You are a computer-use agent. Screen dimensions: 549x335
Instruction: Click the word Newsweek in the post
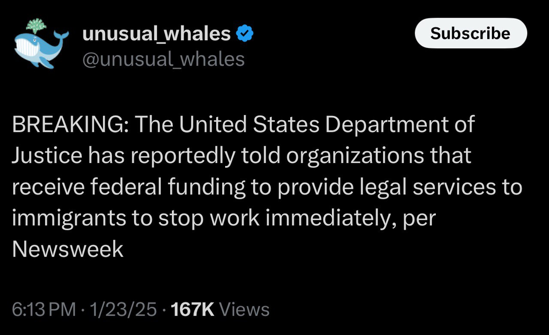pos(68,249)
